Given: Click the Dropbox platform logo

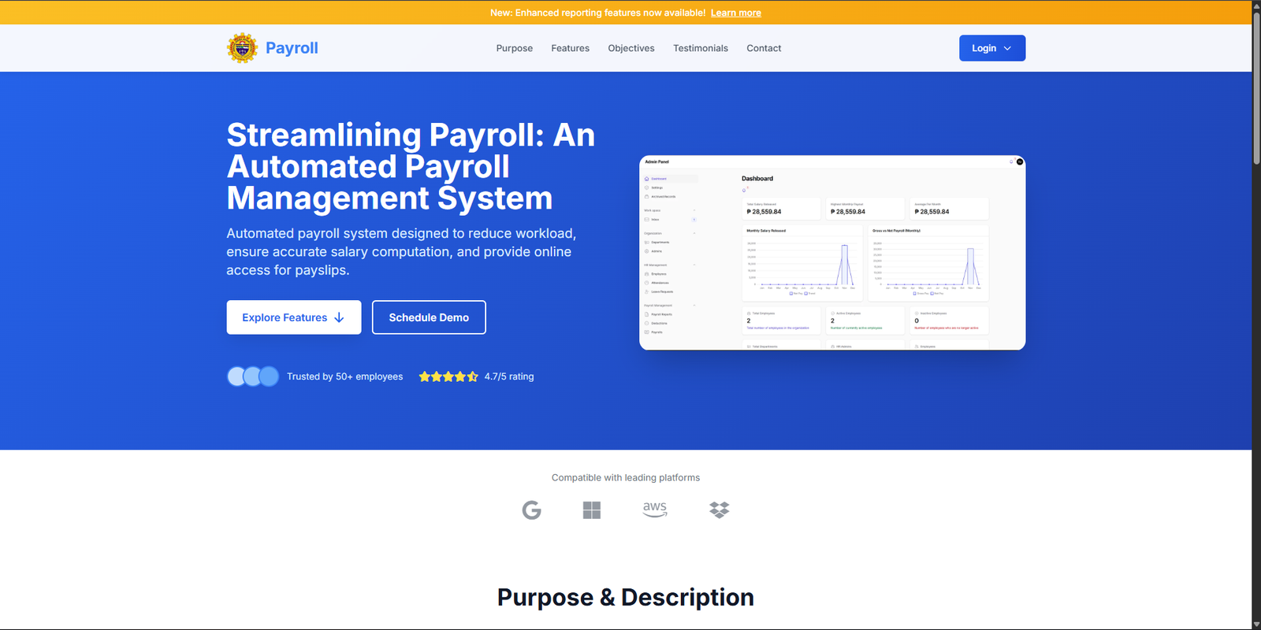Looking at the screenshot, I should (719, 510).
